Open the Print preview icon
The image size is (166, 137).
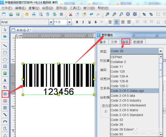(x=41, y=14)
